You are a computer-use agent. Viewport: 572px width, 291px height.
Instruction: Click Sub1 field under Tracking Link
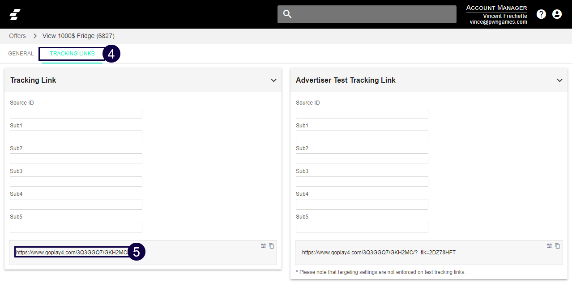(76, 136)
